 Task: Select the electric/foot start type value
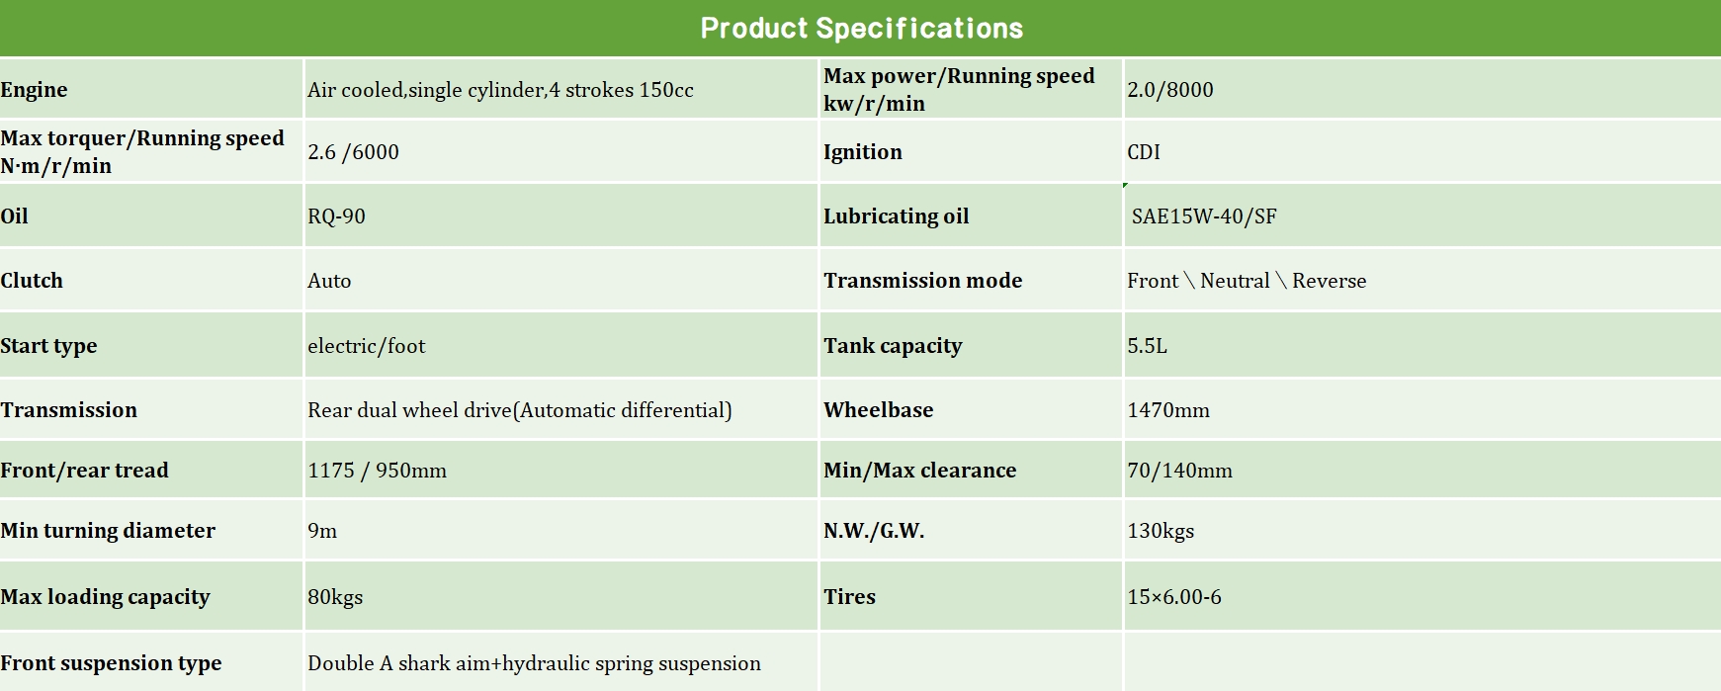(366, 346)
